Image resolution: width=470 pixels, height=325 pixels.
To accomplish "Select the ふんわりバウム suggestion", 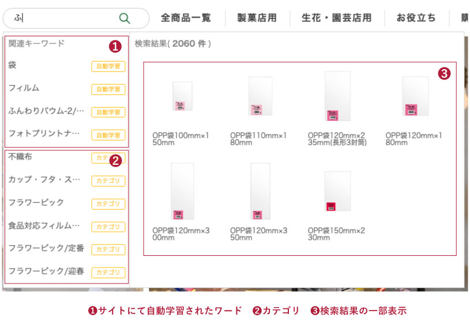I will coord(46,111).
